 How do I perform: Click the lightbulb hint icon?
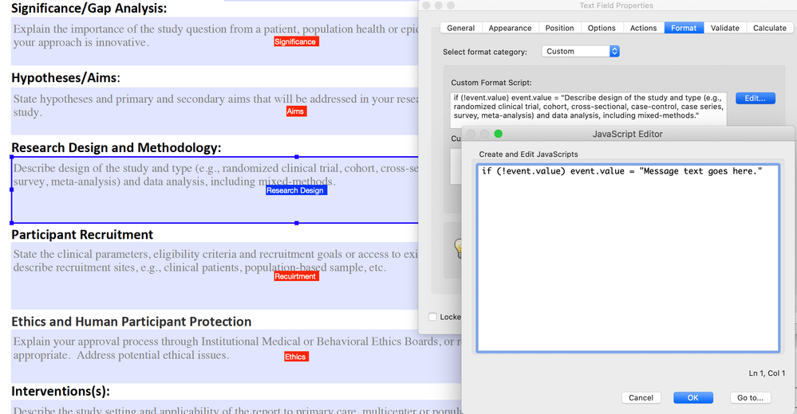click(x=458, y=248)
